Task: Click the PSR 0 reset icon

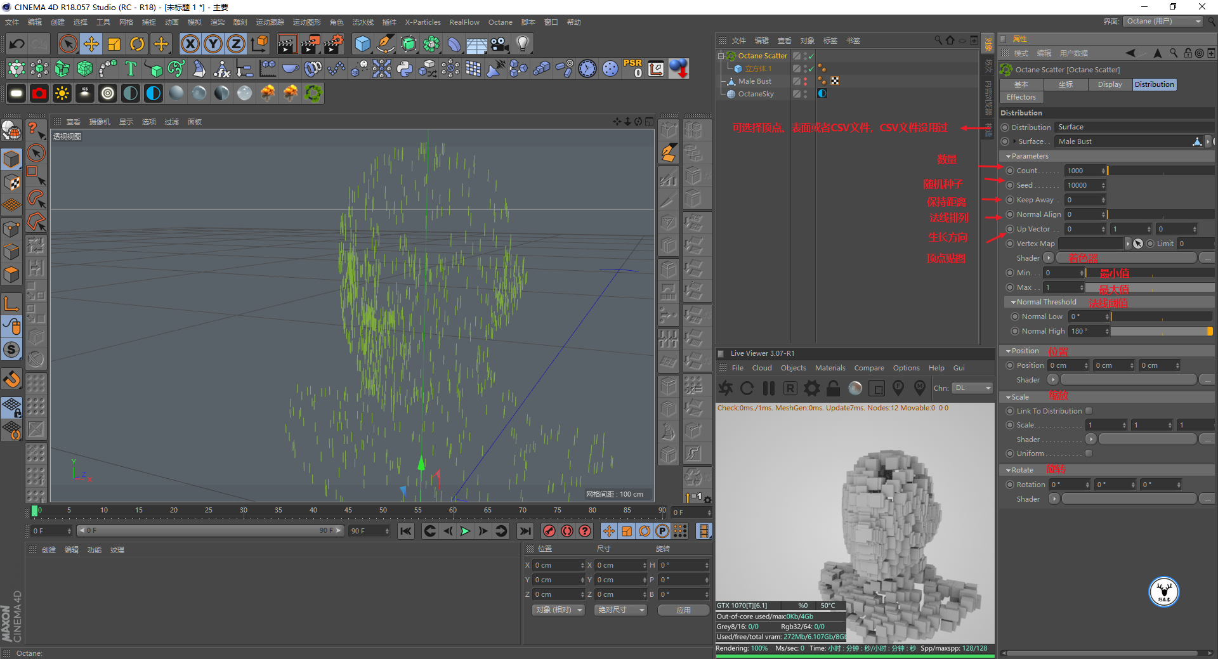Action: 632,69
